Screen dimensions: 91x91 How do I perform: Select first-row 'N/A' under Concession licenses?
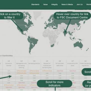coord(9,71)
